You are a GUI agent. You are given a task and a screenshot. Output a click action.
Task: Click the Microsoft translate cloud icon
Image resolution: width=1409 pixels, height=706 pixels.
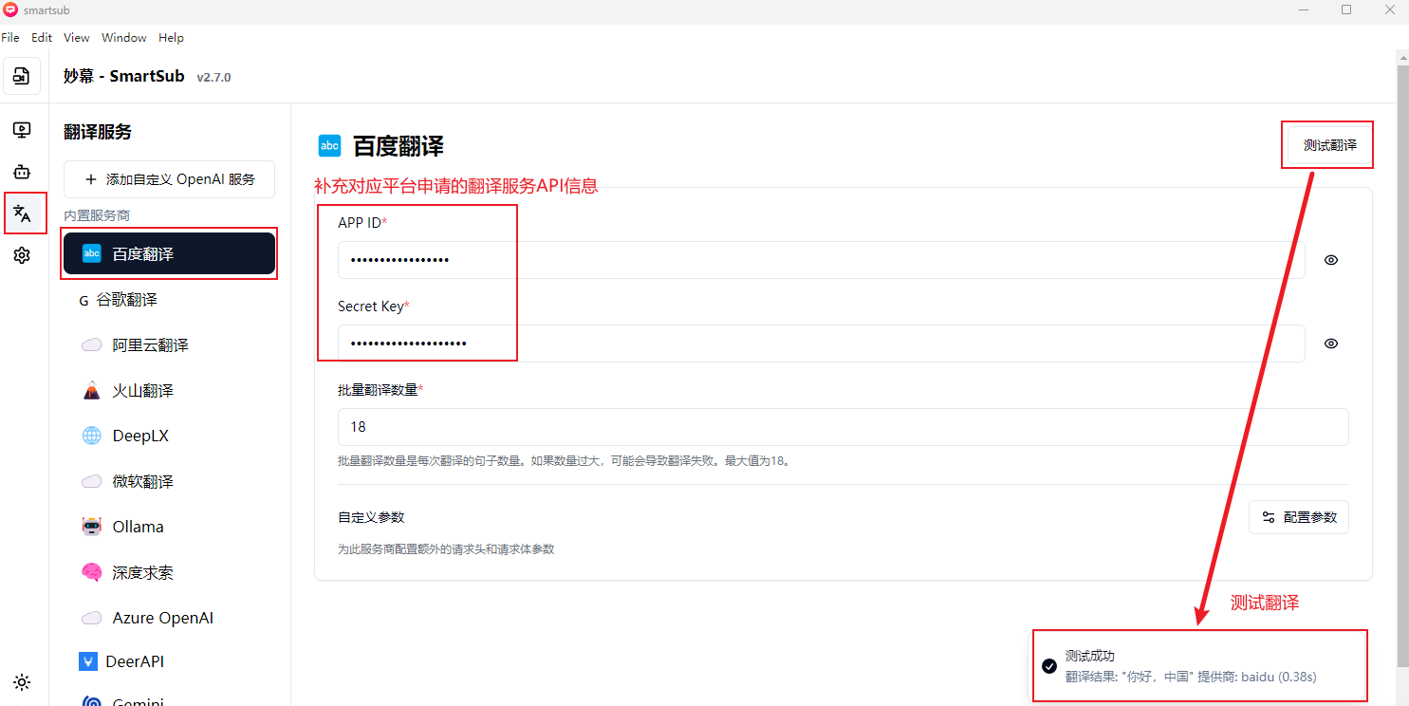coord(92,482)
